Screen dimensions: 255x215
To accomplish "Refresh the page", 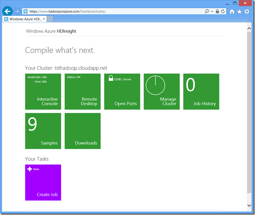I will click(223, 11).
